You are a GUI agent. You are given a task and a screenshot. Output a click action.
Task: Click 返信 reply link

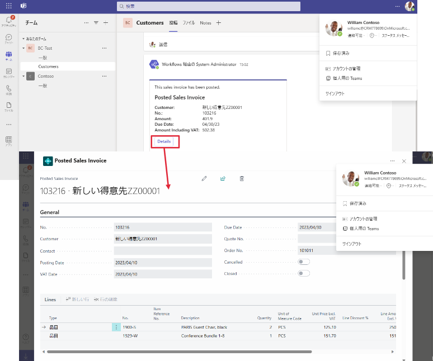[163, 44]
